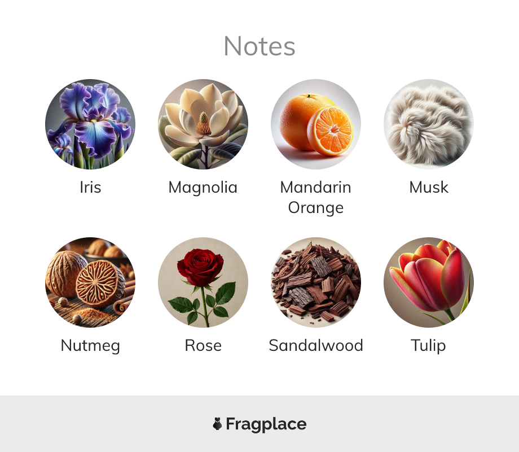Open the Tulip note label
The image size is (519, 452).
coord(429,346)
